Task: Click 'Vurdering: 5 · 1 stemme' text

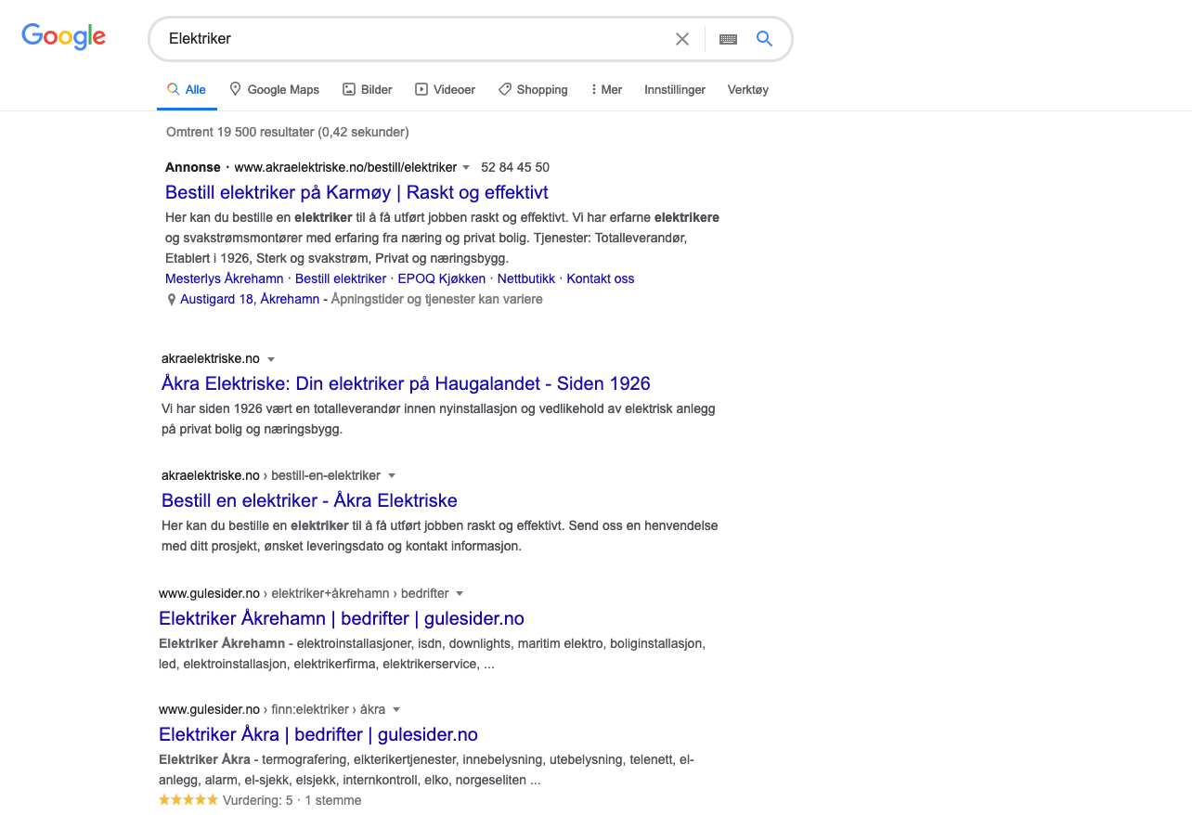Action: coord(292,800)
